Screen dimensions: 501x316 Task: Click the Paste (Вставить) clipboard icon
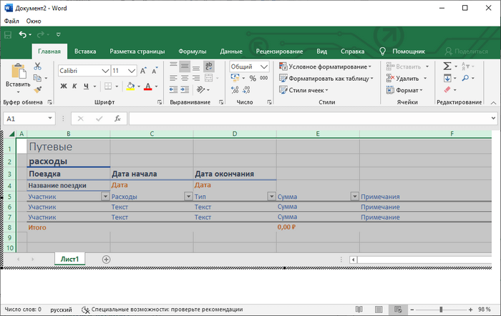pyautogui.click(x=19, y=71)
